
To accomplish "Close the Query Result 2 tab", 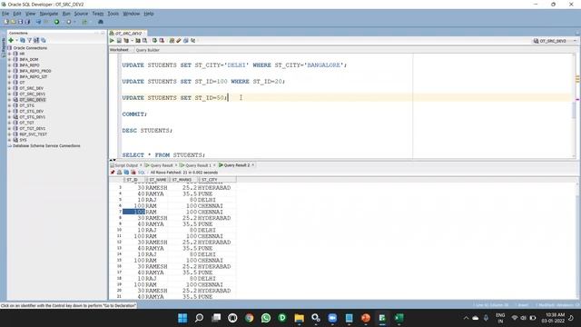I will pyautogui.click(x=253, y=165).
